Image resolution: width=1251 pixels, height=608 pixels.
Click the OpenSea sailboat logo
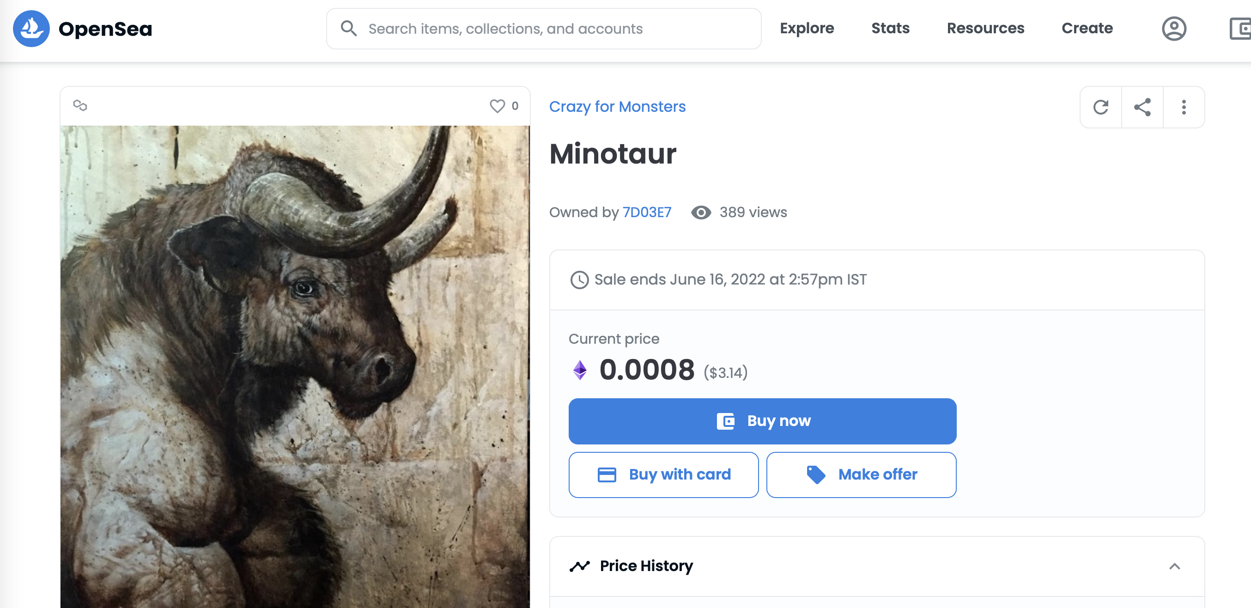pos(31,29)
